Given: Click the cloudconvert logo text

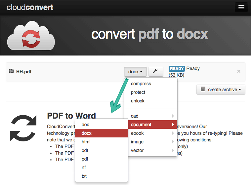Looking at the screenshot, I should pyautogui.click(x=30, y=7).
